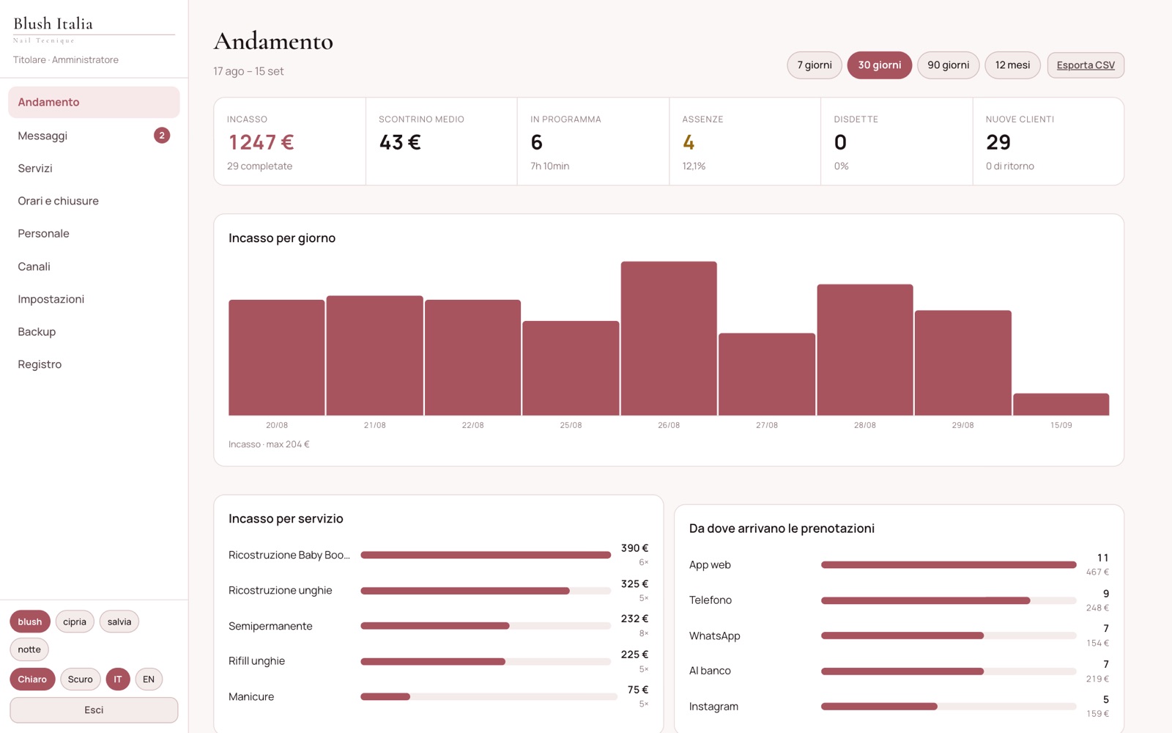Click the WhatsApp bookings row label
The width and height of the screenshot is (1172, 733).
click(x=715, y=636)
